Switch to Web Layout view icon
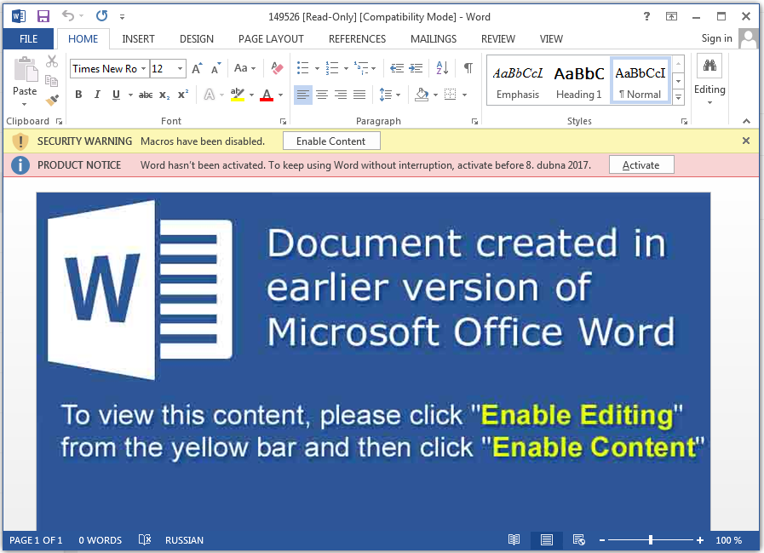Viewport: 764px width, 553px height. (579, 539)
